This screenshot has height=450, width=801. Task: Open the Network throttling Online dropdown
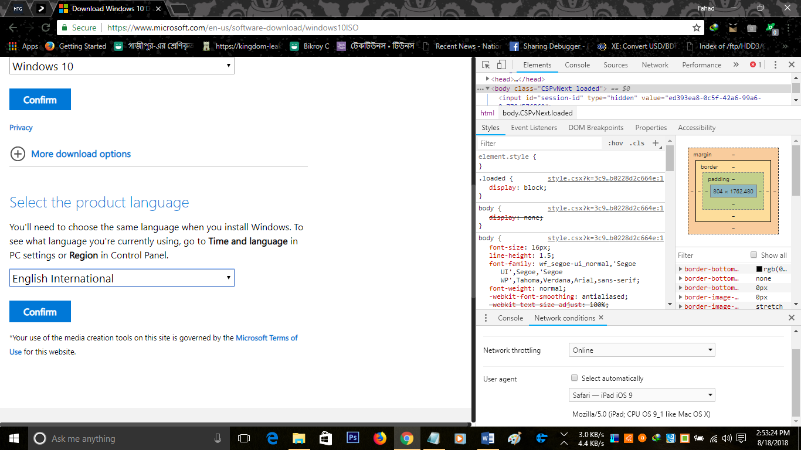pos(642,350)
